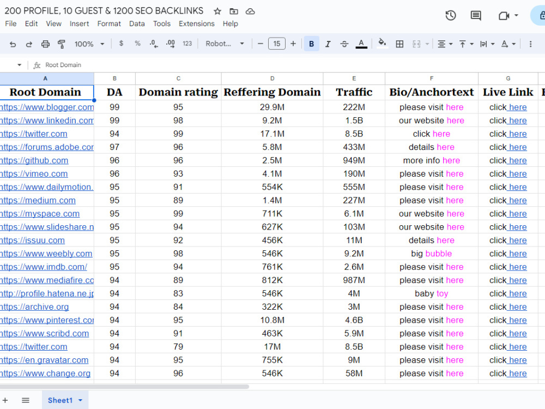The image size is (545, 409).
Task: Check cloud save status icon
Action: click(x=250, y=11)
